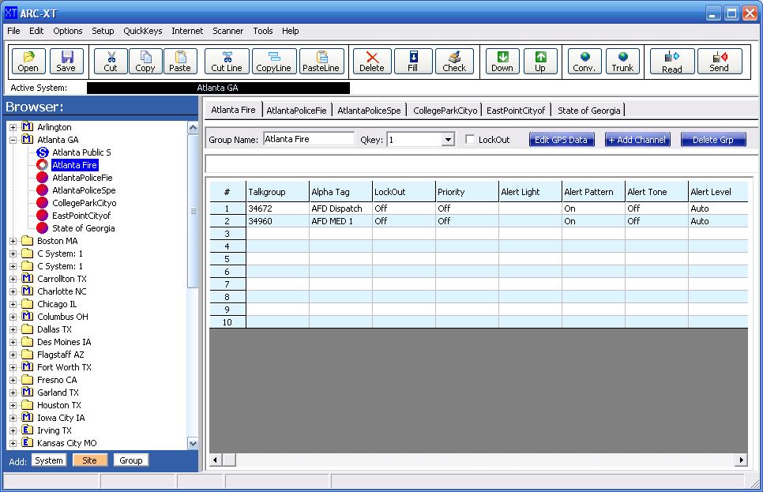Click table horizontal scroll right arrow
763x492 pixels.
click(741, 460)
